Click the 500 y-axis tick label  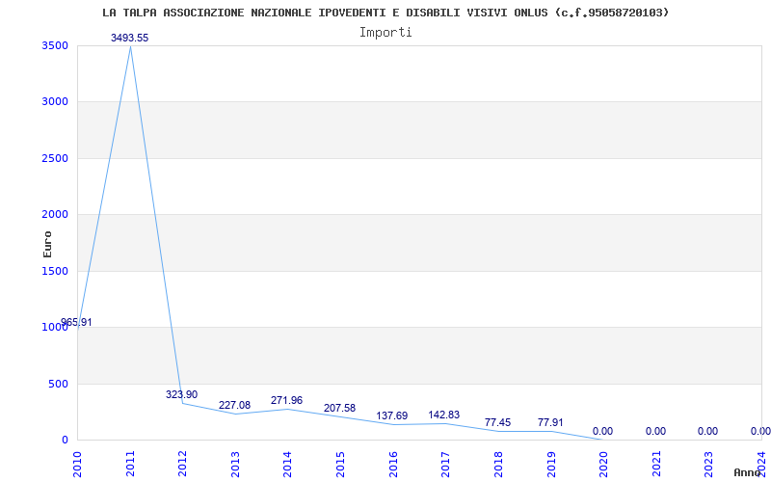tap(58, 384)
